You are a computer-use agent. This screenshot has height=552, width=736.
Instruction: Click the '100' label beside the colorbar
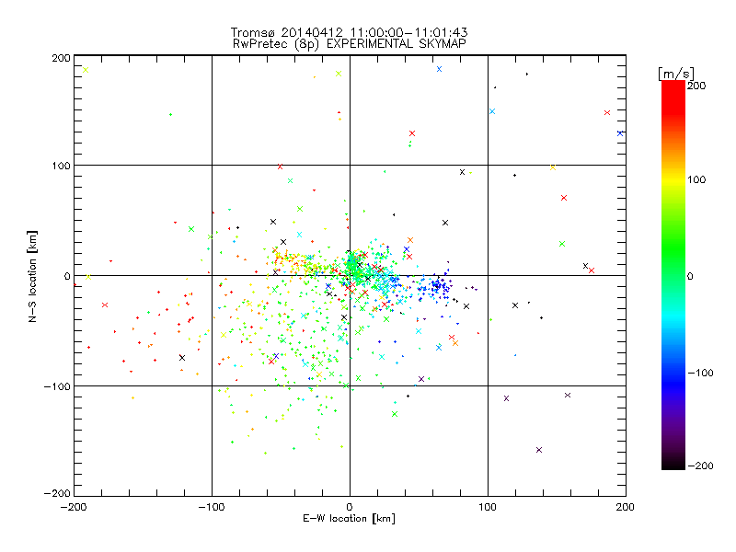pos(696,179)
